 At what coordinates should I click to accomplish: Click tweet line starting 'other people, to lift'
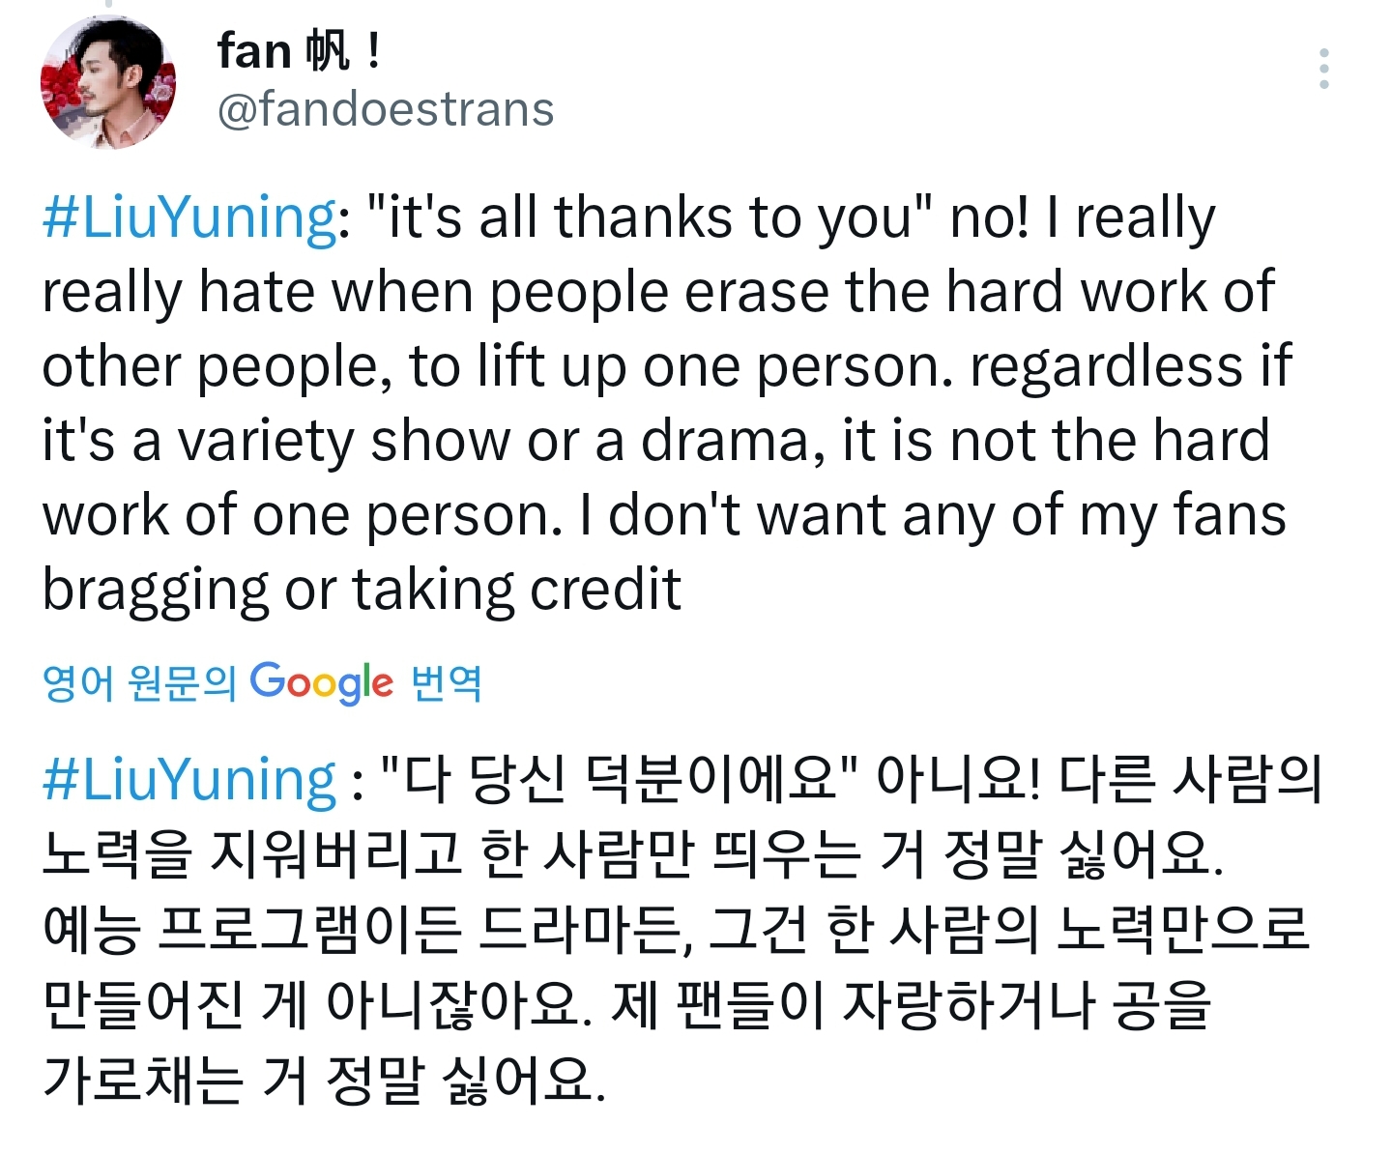665,366
